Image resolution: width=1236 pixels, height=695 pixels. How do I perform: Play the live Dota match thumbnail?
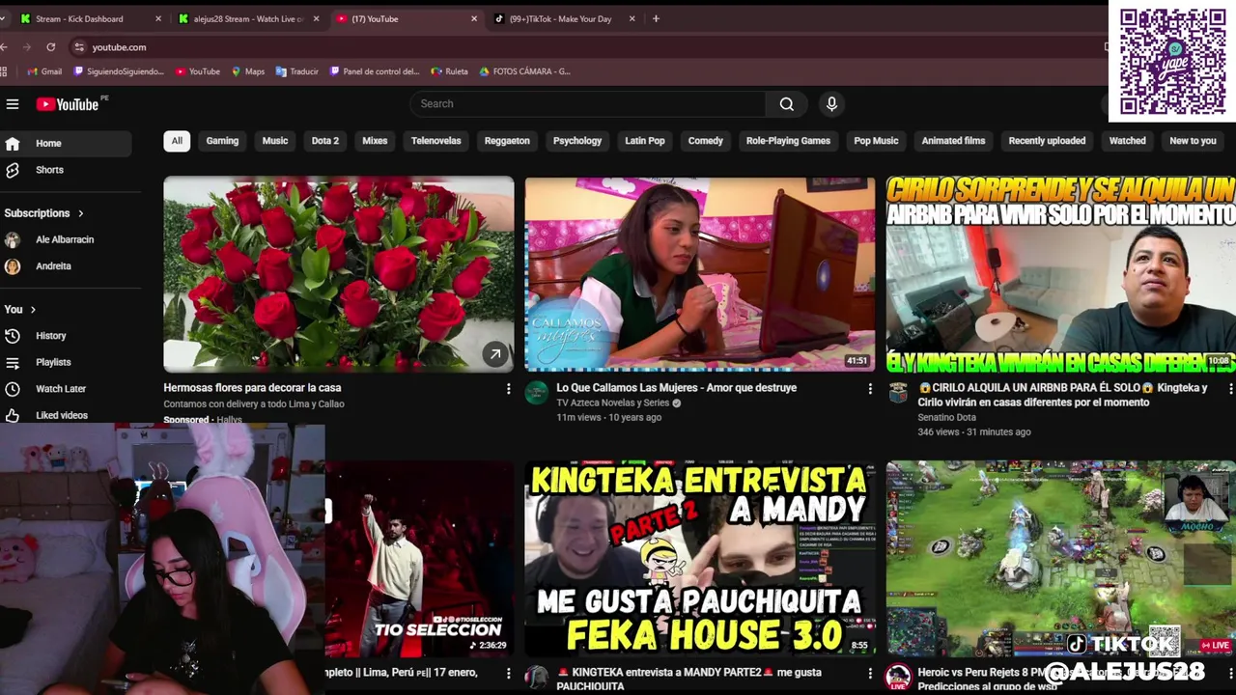(1061, 559)
